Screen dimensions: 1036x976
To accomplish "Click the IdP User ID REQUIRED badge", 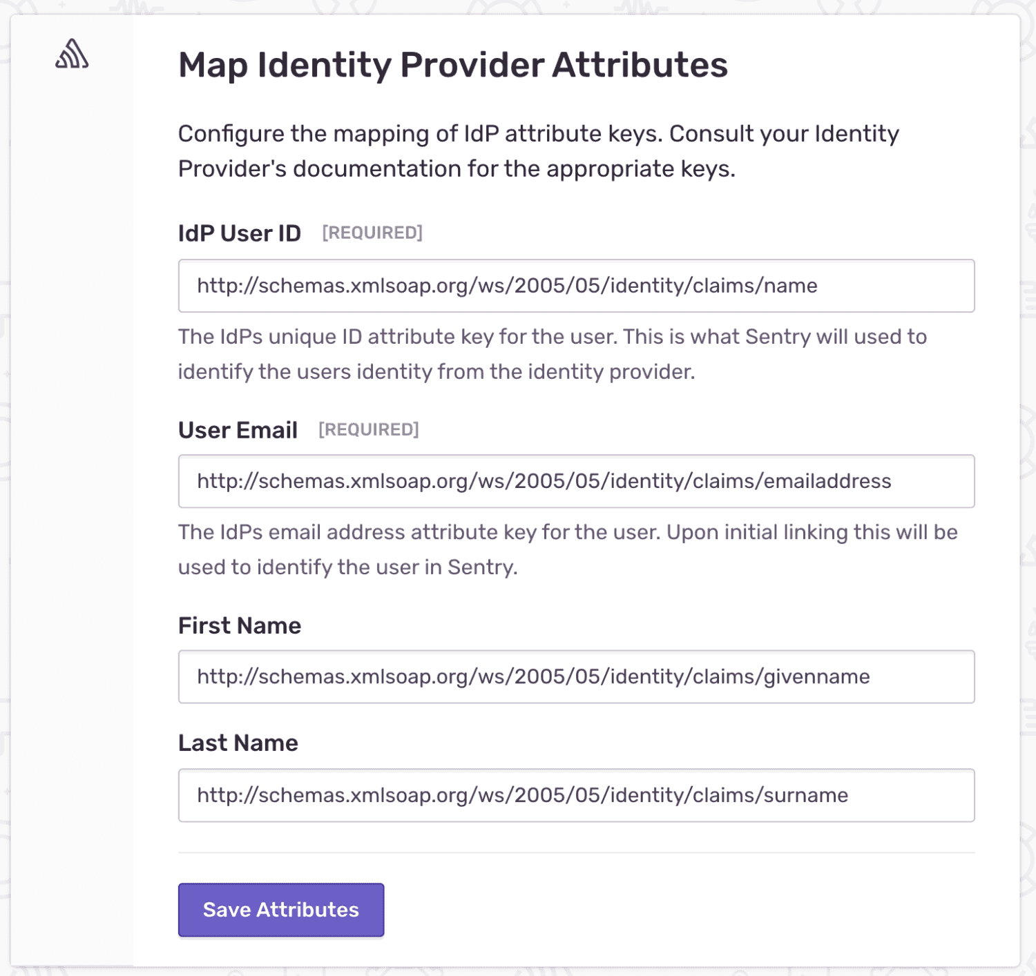I will (373, 233).
